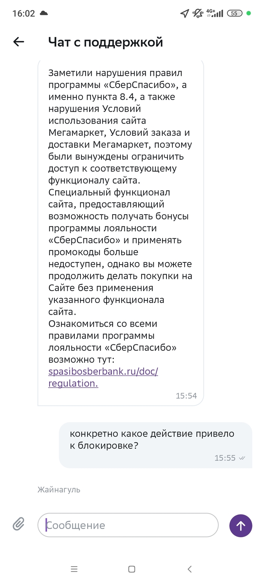Screen dimensions: 263x585
Task: Tap the Android recent apps menu icon
Action: pos(74,569)
